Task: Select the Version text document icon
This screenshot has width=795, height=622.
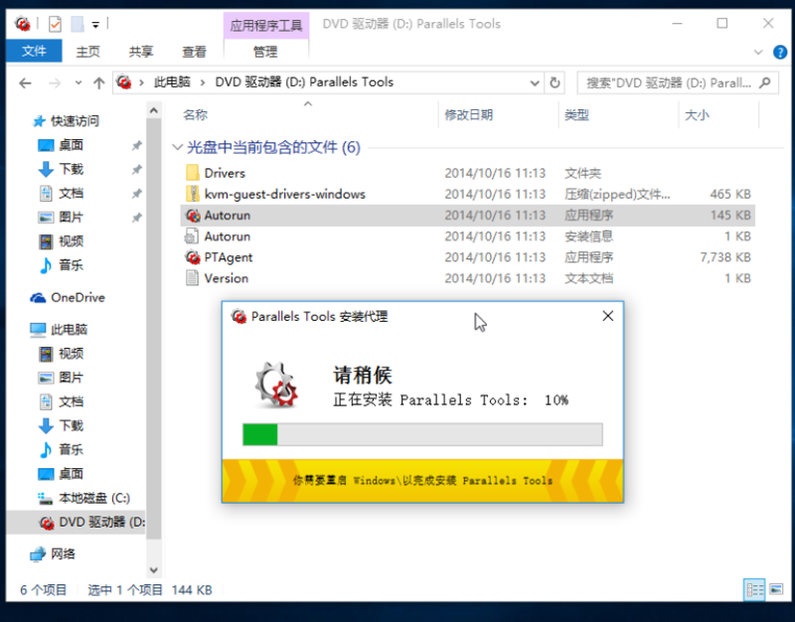Action: coord(192,278)
